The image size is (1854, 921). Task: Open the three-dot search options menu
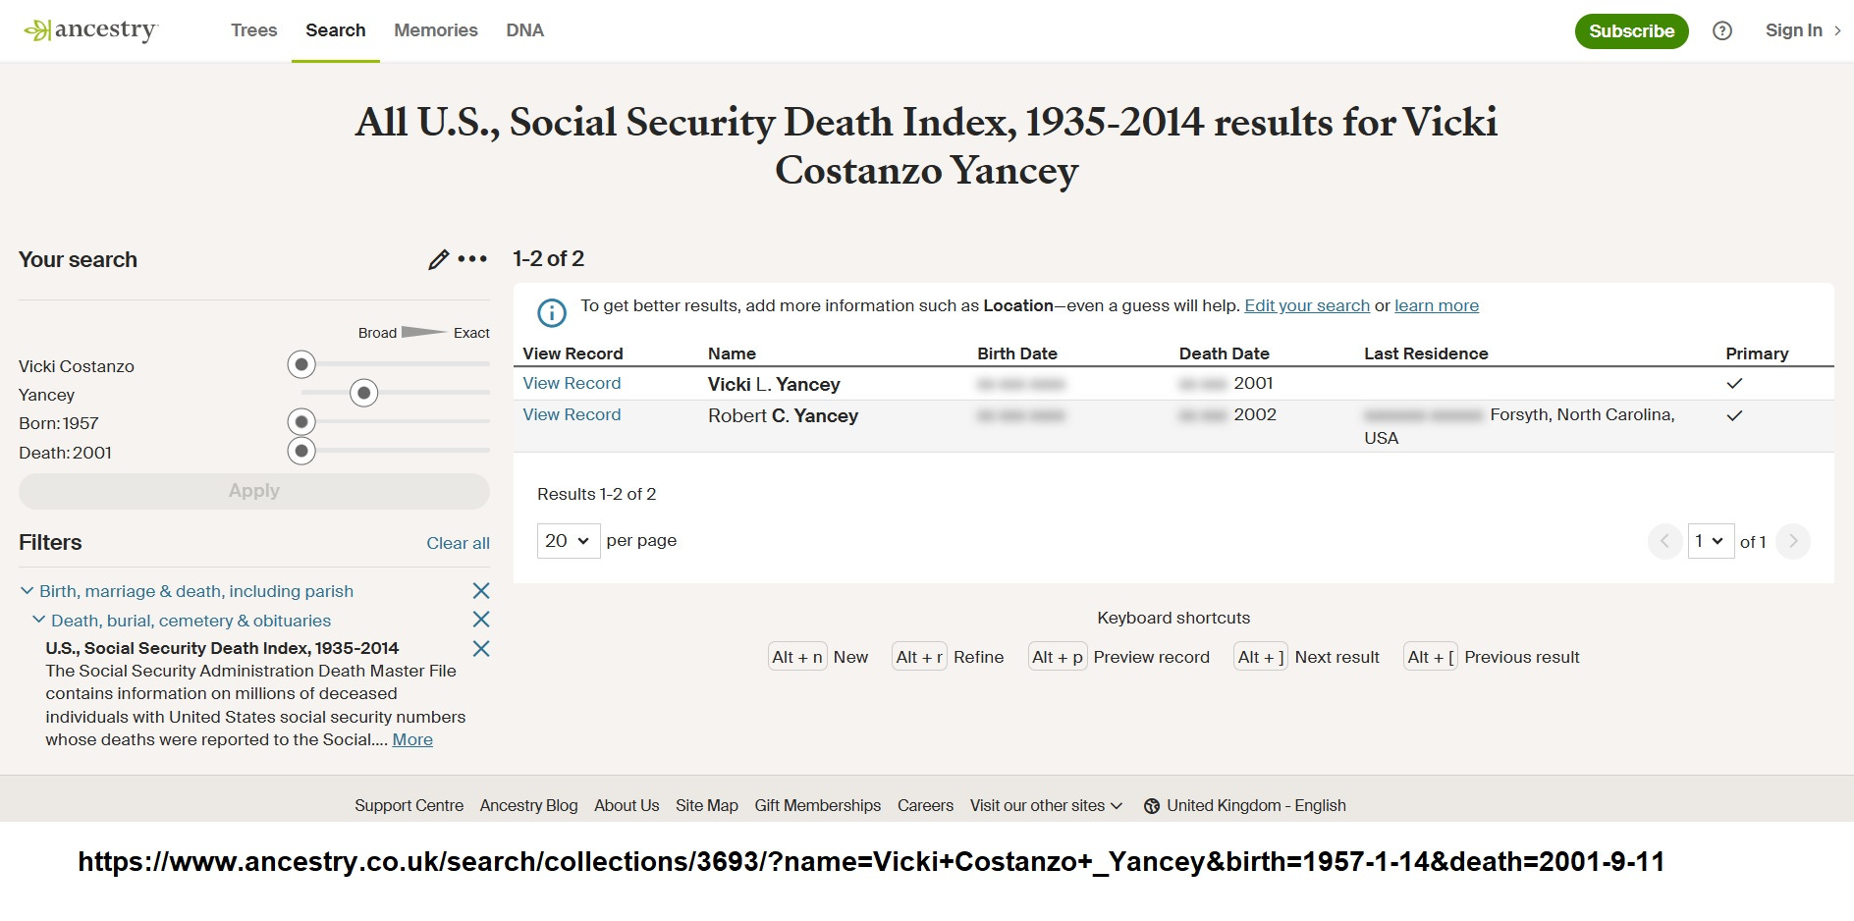(x=472, y=259)
